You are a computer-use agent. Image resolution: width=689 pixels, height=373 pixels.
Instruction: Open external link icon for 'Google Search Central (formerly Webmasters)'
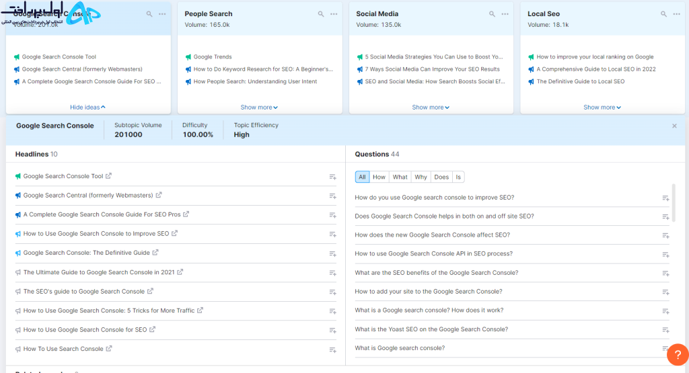pos(159,195)
